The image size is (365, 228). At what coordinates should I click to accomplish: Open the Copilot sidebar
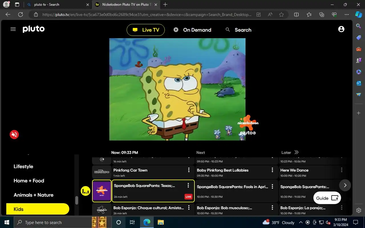pyautogui.click(x=359, y=15)
